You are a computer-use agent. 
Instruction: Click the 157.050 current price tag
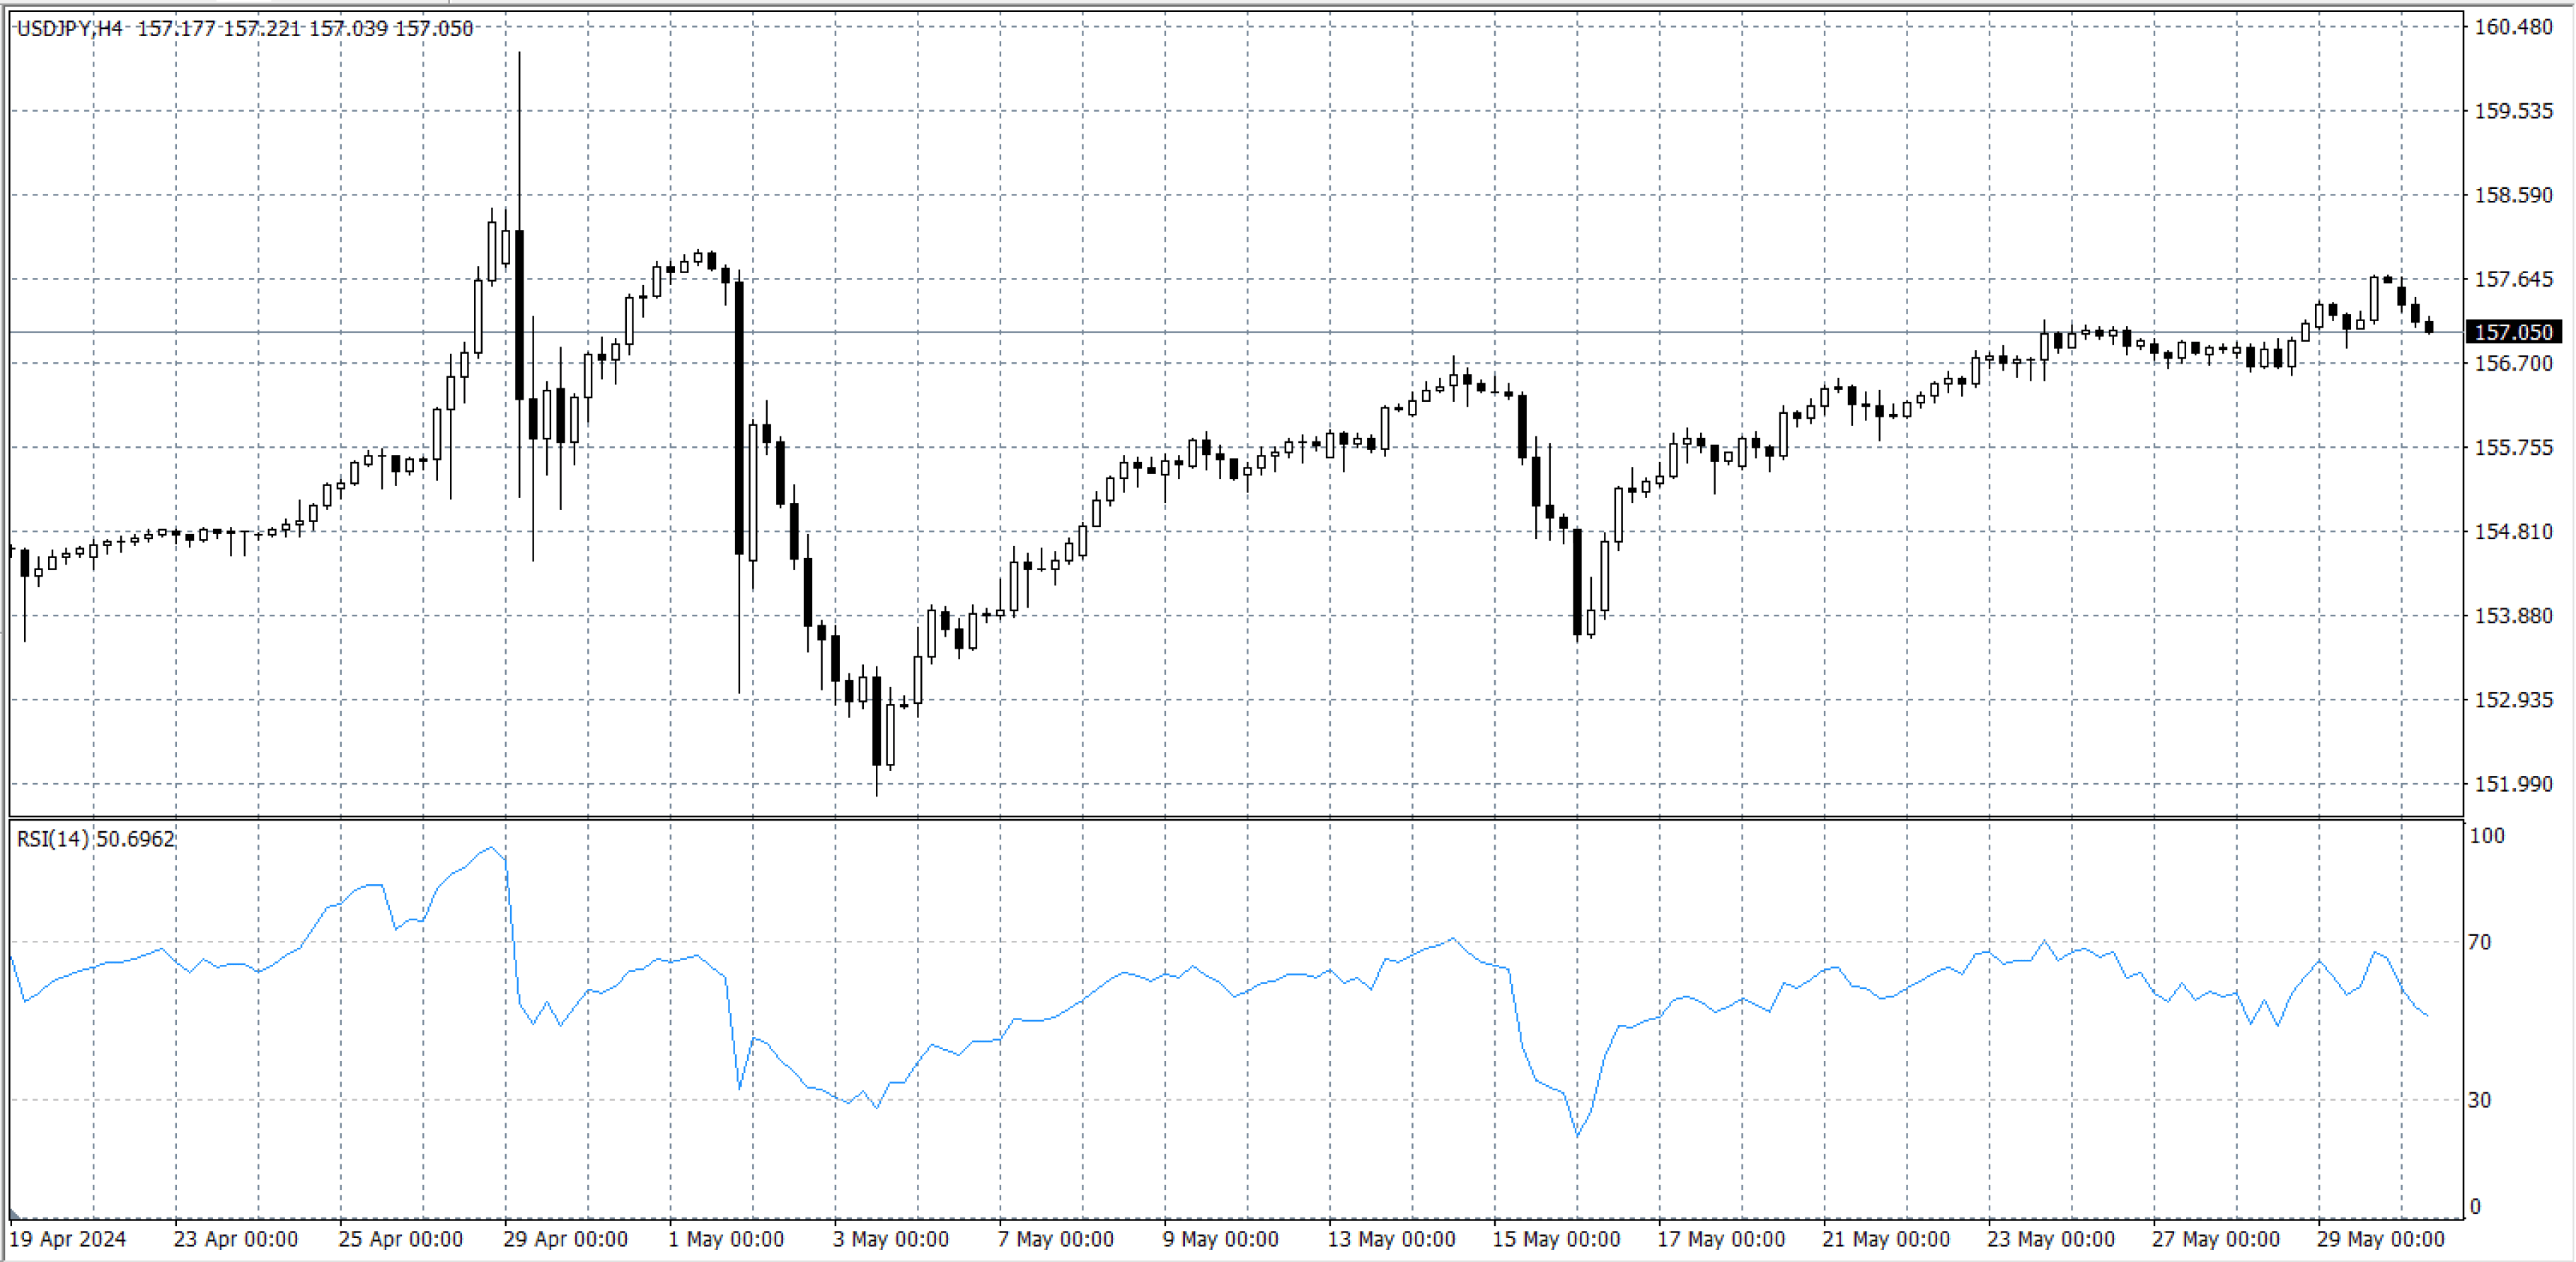coord(2512,332)
